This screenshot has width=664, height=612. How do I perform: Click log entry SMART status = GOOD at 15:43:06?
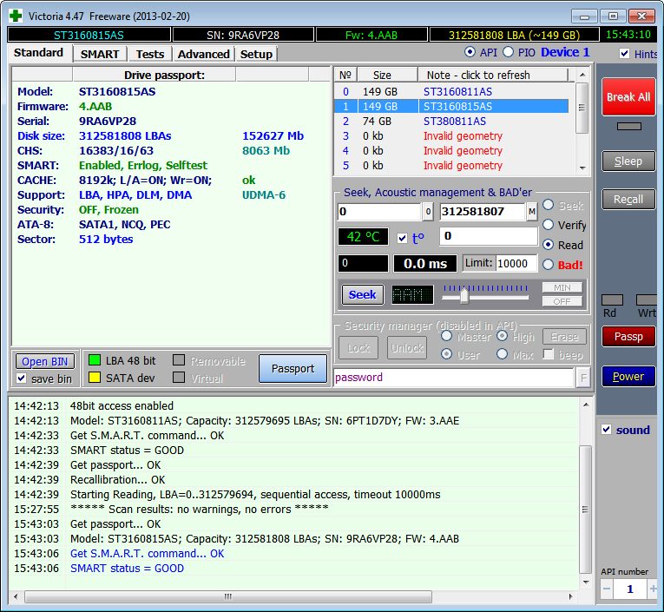point(127,568)
